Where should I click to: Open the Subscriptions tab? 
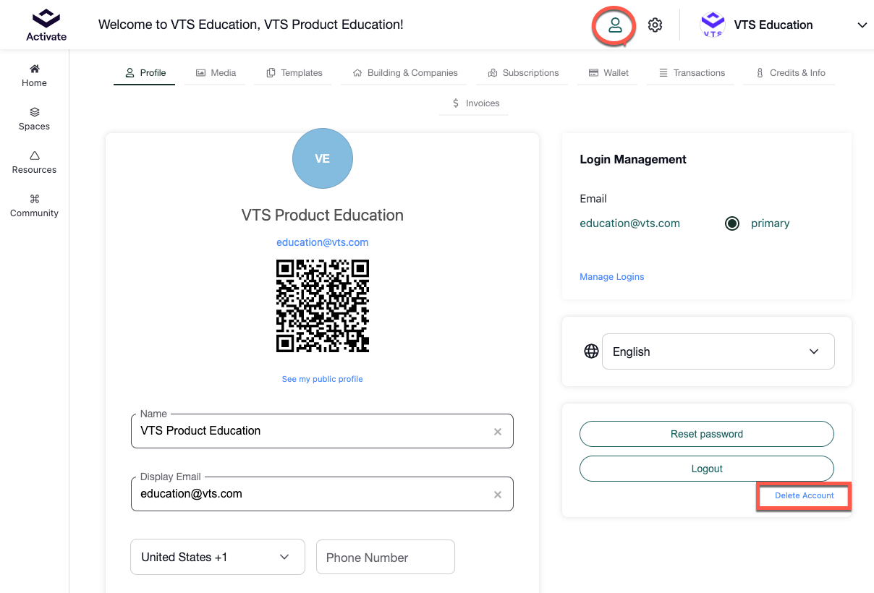(x=523, y=73)
